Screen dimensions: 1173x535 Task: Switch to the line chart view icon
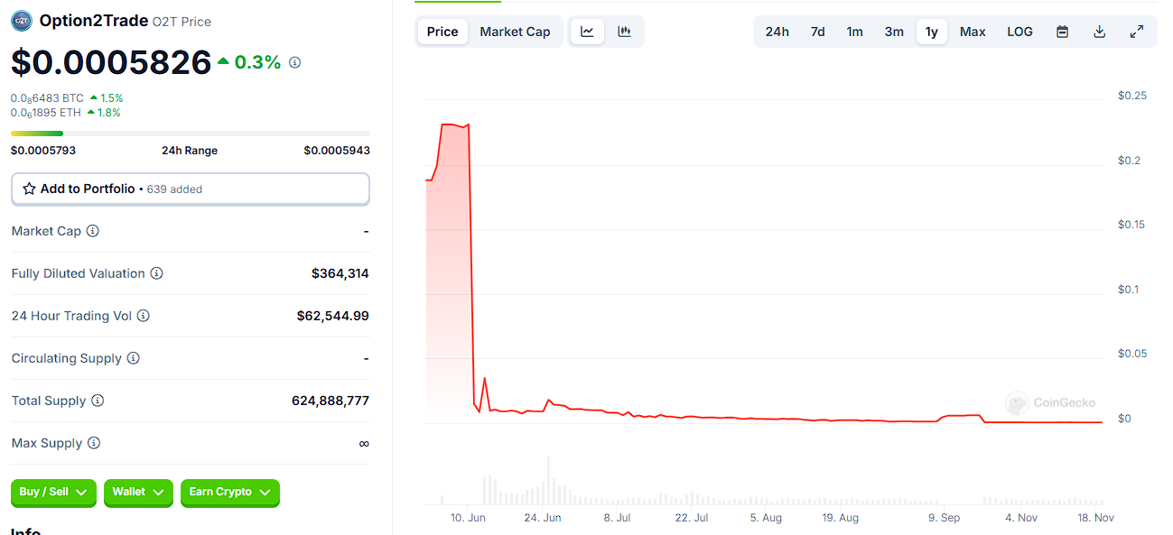coord(587,32)
